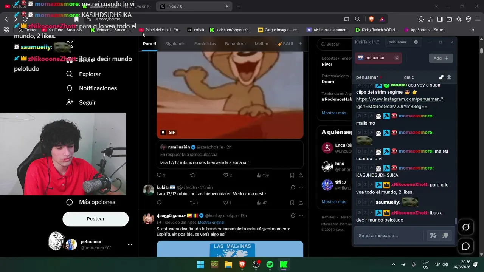Viewport: 484px width, 272px height.
Task: Open the Kick emote picker in KickTalk
Action: [445, 236]
